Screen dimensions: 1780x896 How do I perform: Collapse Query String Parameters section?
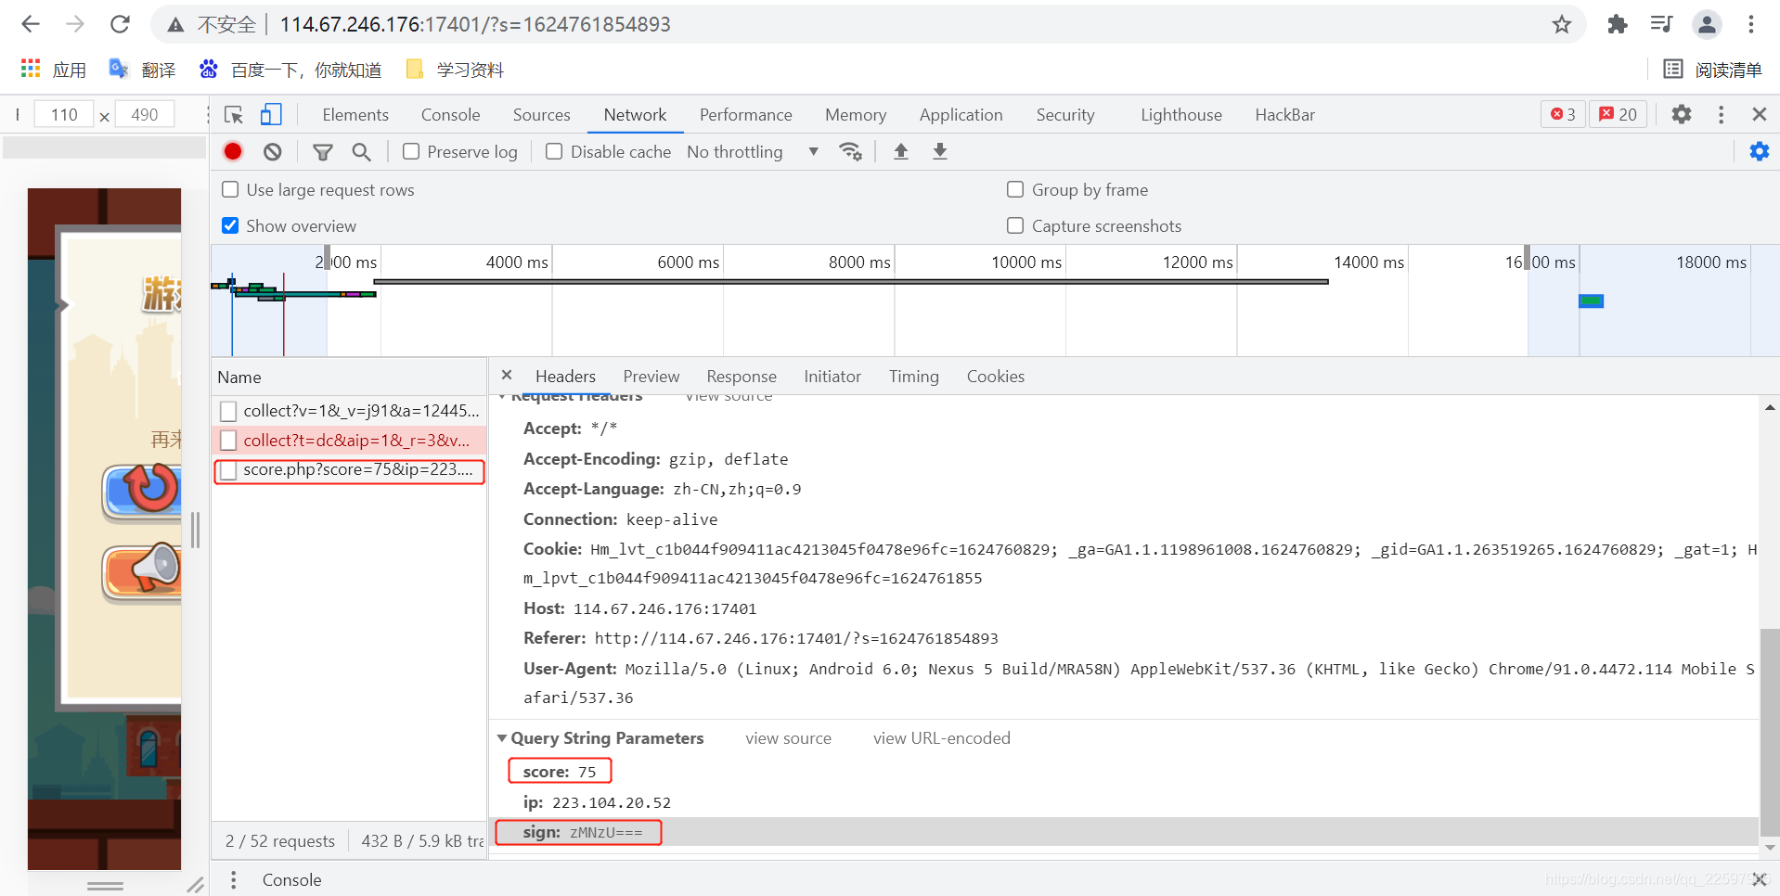coord(502,737)
